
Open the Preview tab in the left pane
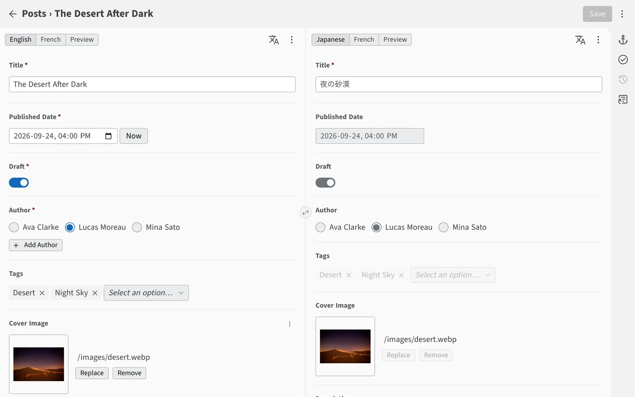82,40
